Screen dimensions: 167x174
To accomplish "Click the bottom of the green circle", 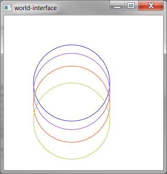I will (72, 159).
